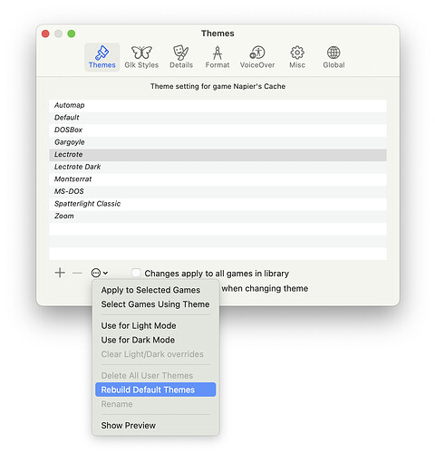Switch to the Details masks pane
This screenshot has height=453, width=435.
[x=181, y=57]
